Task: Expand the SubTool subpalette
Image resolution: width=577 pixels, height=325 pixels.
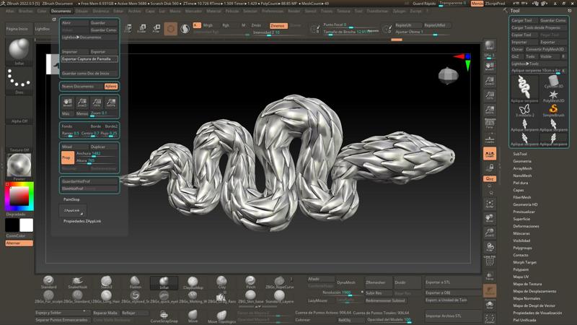Action: [x=520, y=154]
